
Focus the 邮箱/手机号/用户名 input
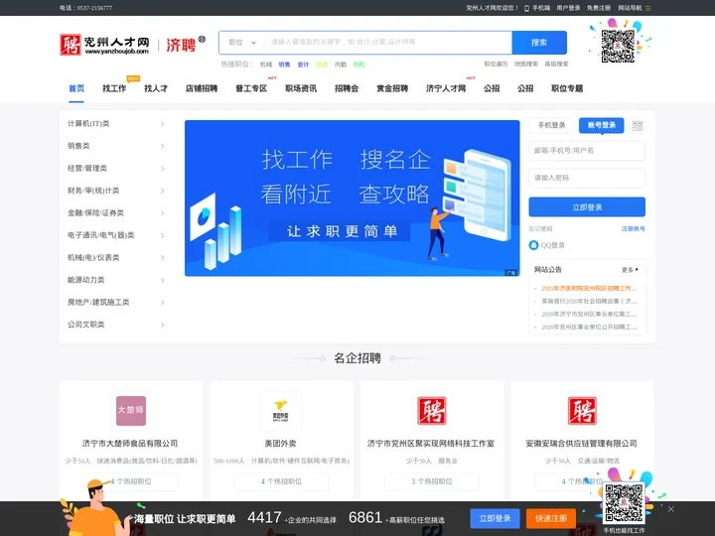(x=587, y=151)
